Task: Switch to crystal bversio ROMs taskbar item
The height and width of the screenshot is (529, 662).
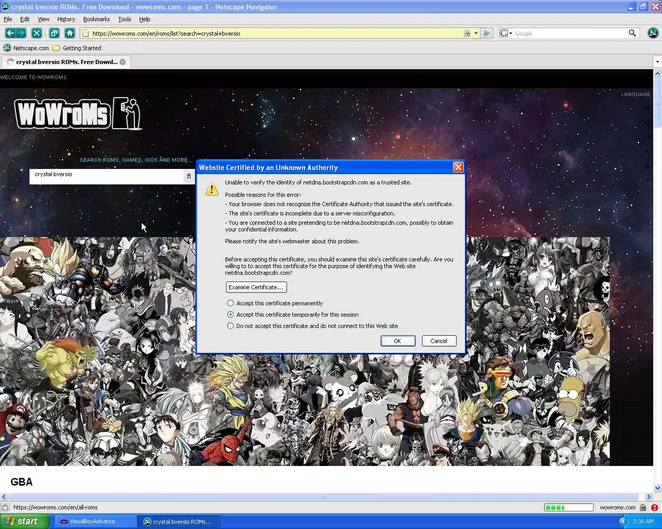Action: (178, 521)
